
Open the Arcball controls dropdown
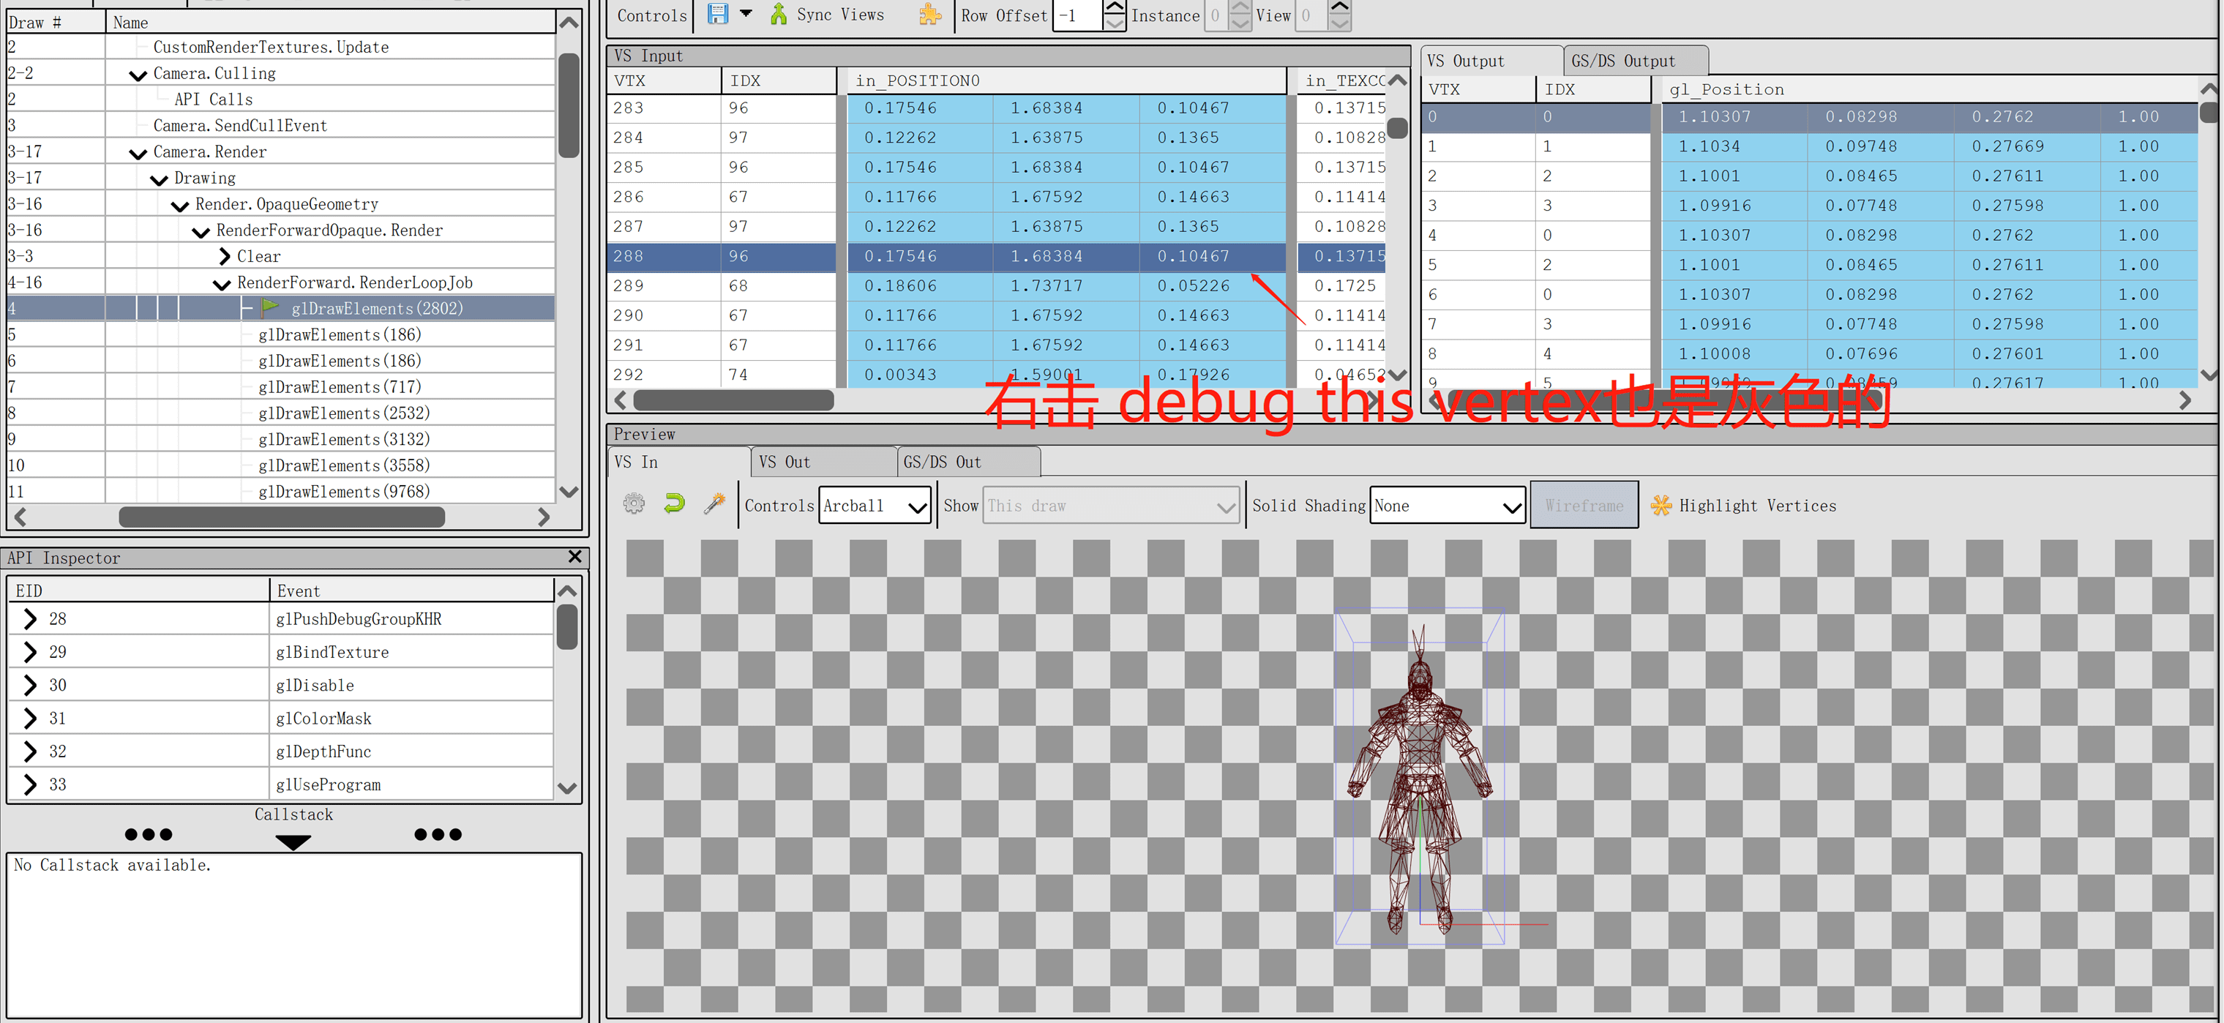[875, 506]
